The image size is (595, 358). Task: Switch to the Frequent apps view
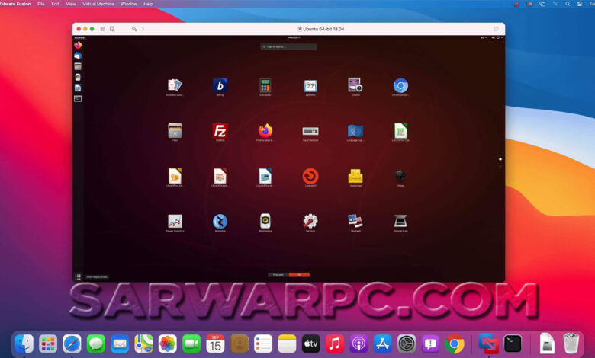coord(278,275)
